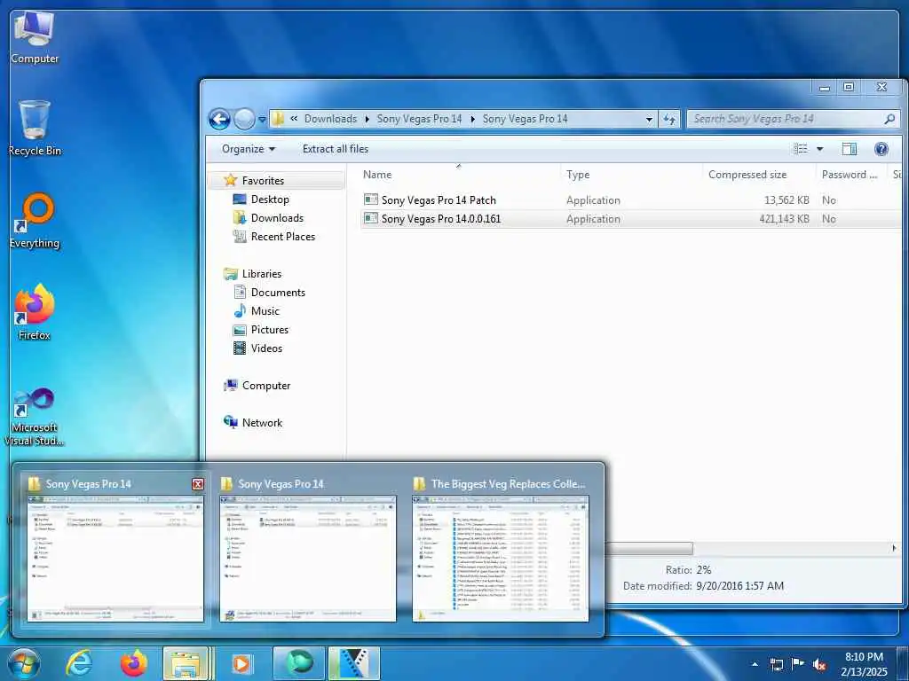The image size is (909, 681).
Task: Sort by the Name column header
Action: [458, 175]
